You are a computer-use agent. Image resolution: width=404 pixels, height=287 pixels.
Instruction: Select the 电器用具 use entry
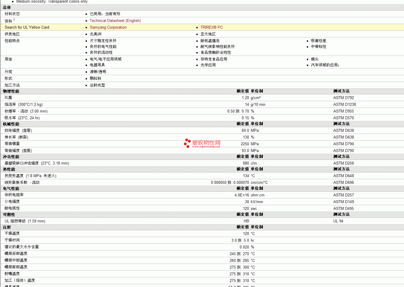coord(98,65)
